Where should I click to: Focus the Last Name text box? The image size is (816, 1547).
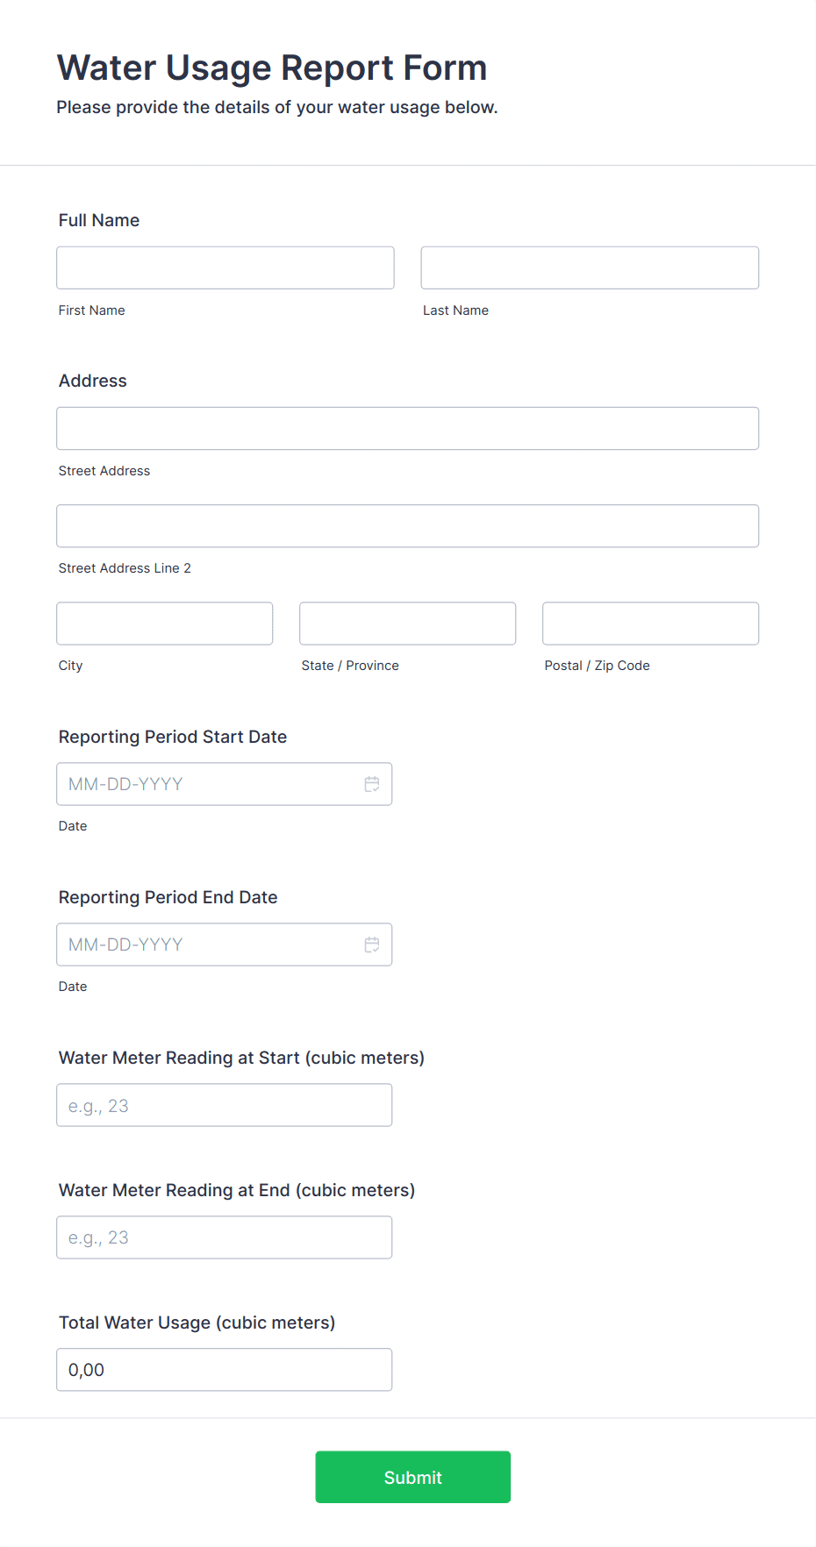point(590,267)
